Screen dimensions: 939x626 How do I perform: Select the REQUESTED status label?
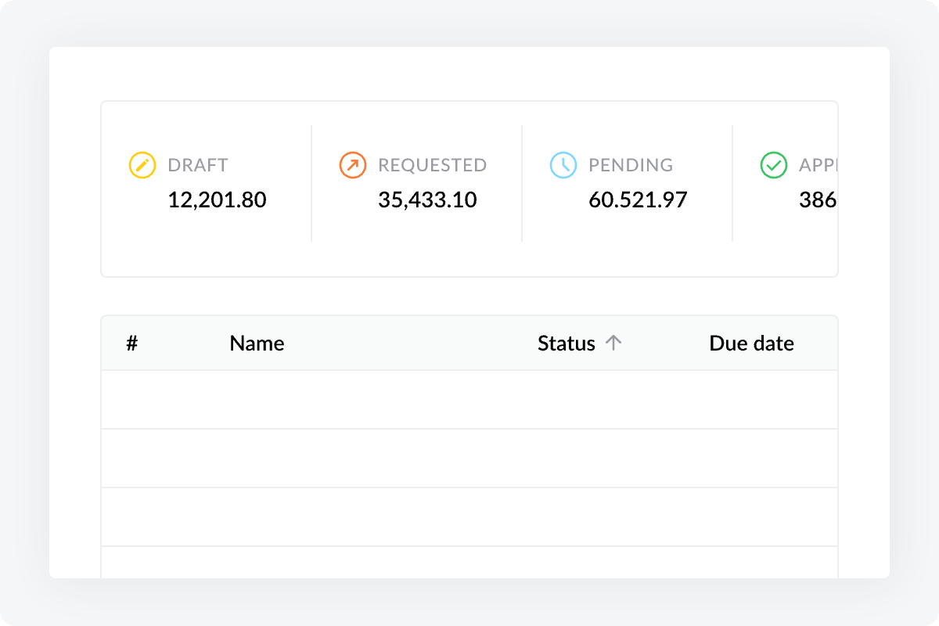tap(432, 165)
